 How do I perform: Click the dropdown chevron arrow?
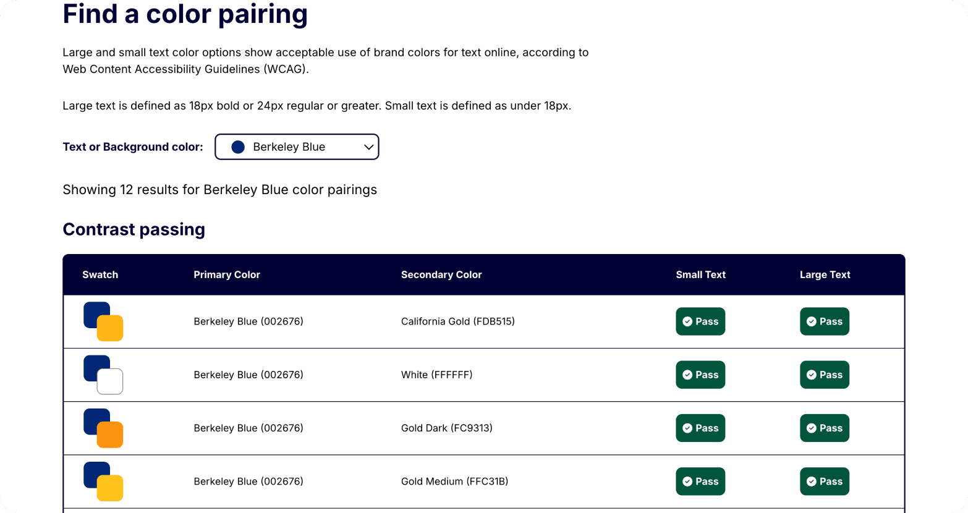click(x=368, y=147)
